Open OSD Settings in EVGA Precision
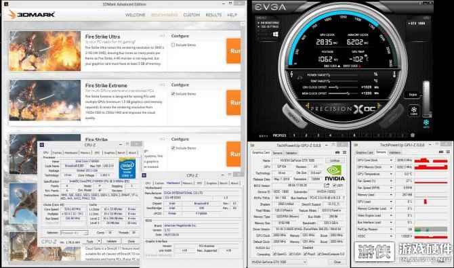The height and width of the screenshot is (268, 454). [269, 26]
